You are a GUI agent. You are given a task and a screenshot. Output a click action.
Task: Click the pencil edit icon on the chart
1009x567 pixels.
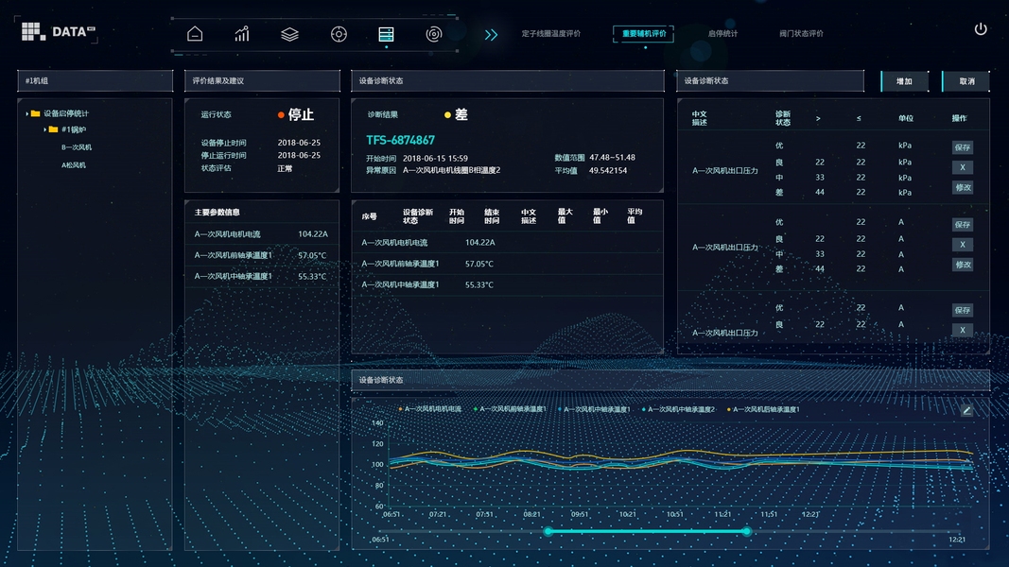coord(966,410)
